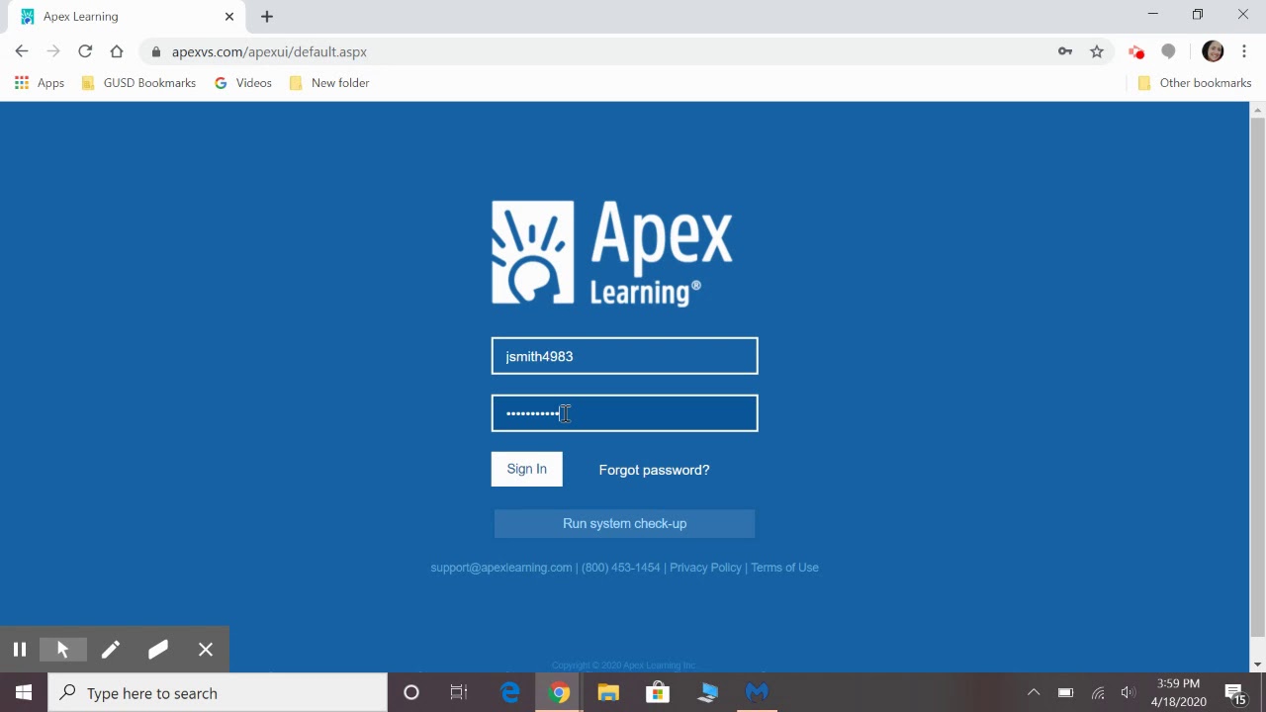Click the scrollbar up arrow
The width and height of the screenshot is (1266, 712).
[1258, 109]
